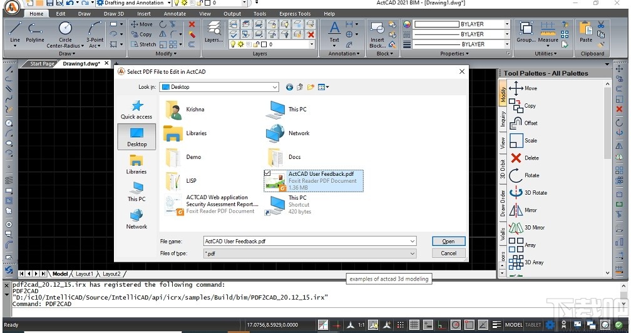This screenshot has width=631, height=333.
Task: Go to Libraries in dialog sidebar
Action: click(x=136, y=165)
